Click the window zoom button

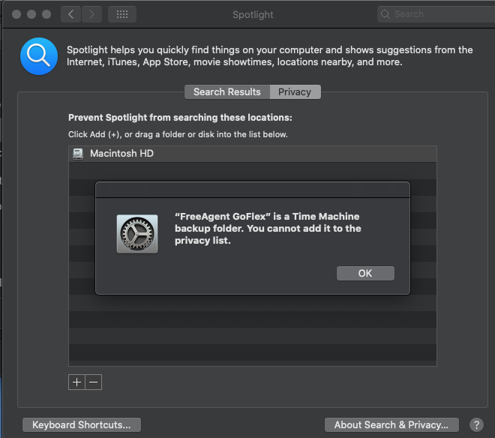[x=46, y=14]
